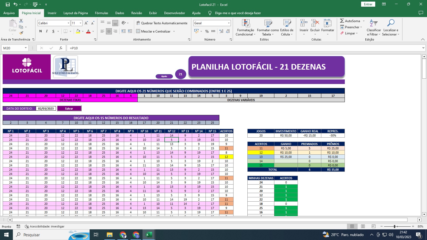Open Classificar e Filtrar
Screen dimensions: 427x240
click(x=374, y=27)
